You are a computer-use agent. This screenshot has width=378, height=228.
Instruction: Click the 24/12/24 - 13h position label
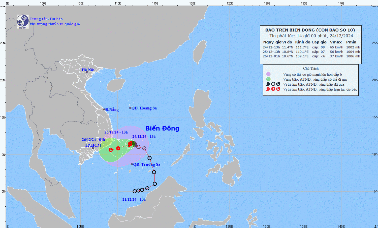pos(144,136)
